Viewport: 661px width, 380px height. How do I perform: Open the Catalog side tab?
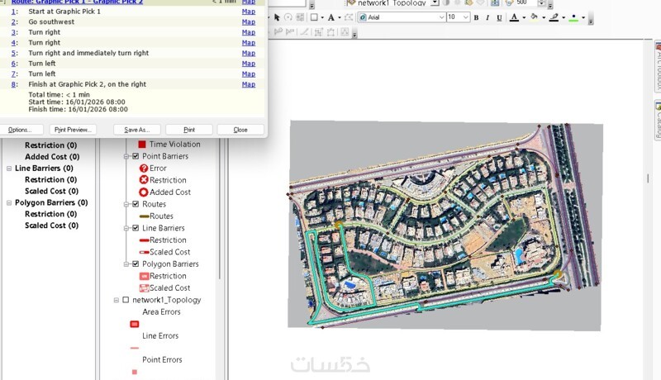tap(658, 119)
